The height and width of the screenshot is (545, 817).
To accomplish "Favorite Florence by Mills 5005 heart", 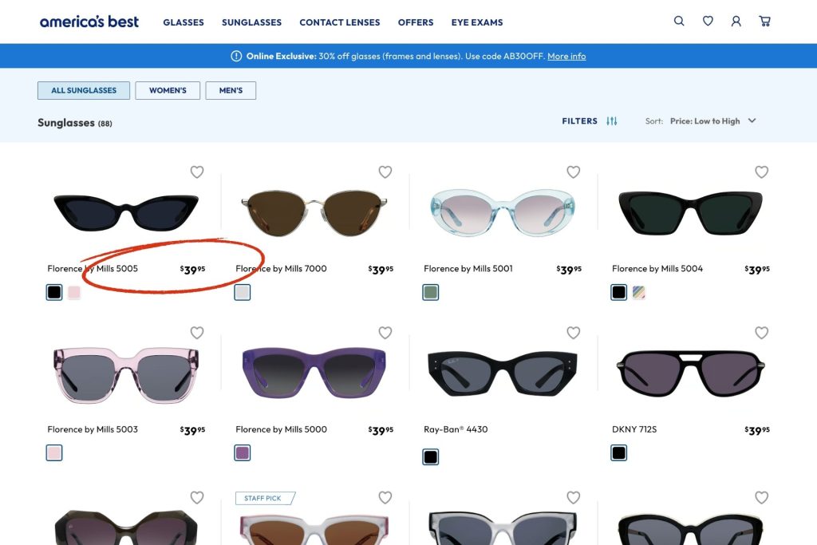I will (x=197, y=172).
